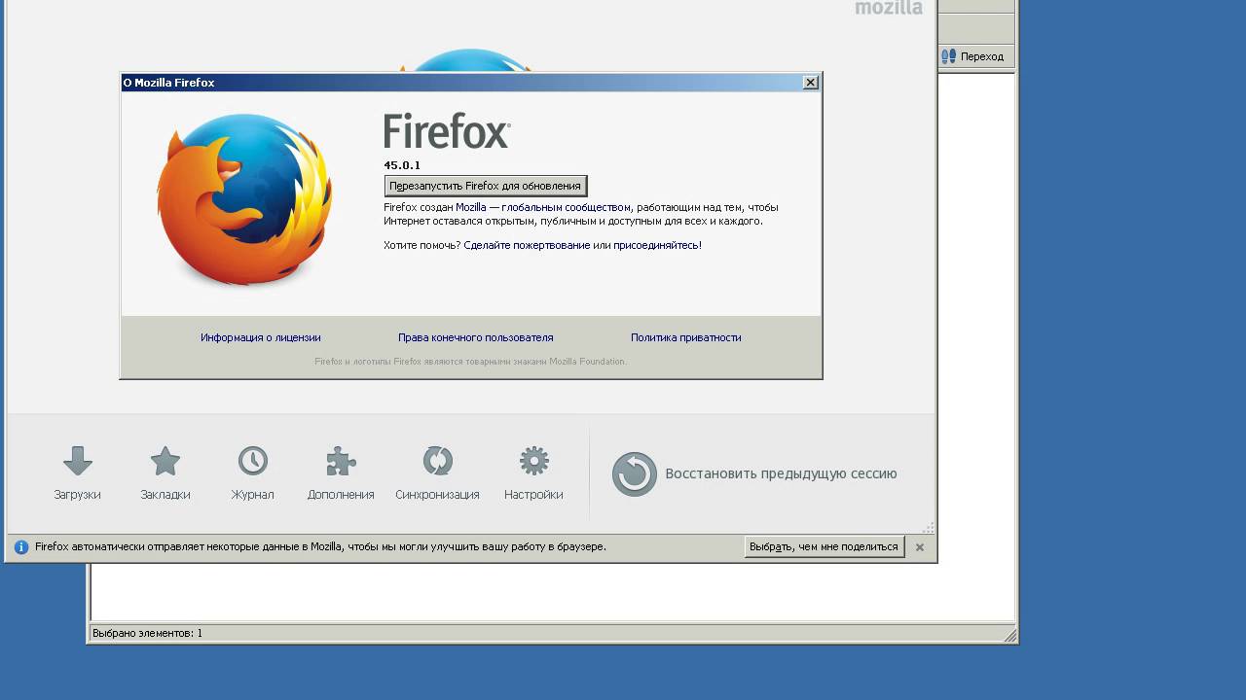Follow the Сделайте пожертвование link
The height and width of the screenshot is (700, 1246).
tap(527, 245)
